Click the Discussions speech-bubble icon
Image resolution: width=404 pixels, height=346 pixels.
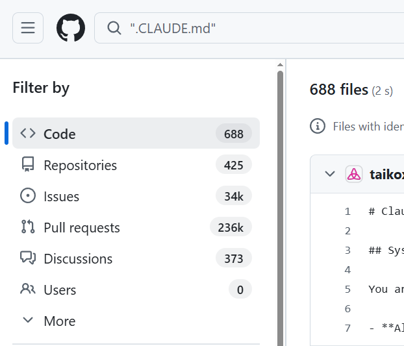click(x=28, y=258)
